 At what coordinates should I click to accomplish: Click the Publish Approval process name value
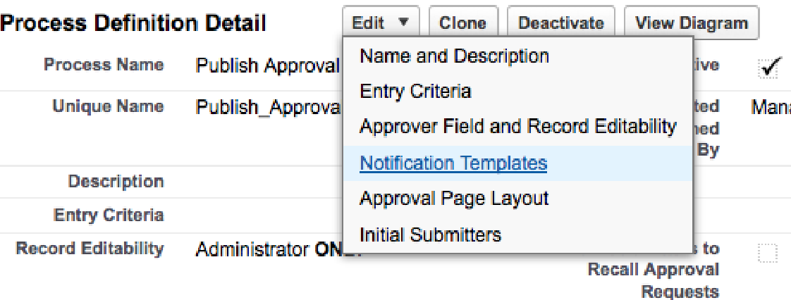pyautogui.click(x=268, y=66)
